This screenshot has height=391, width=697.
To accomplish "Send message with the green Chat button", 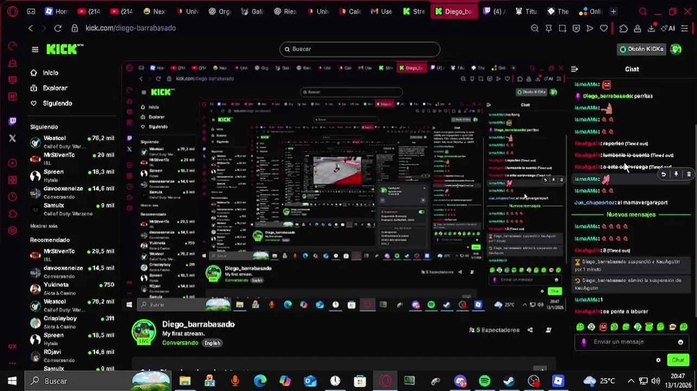I will 678,360.
